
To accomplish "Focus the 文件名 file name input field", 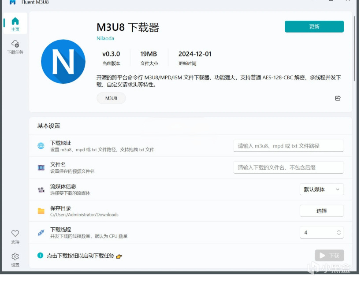I will [x=288, y=167].
